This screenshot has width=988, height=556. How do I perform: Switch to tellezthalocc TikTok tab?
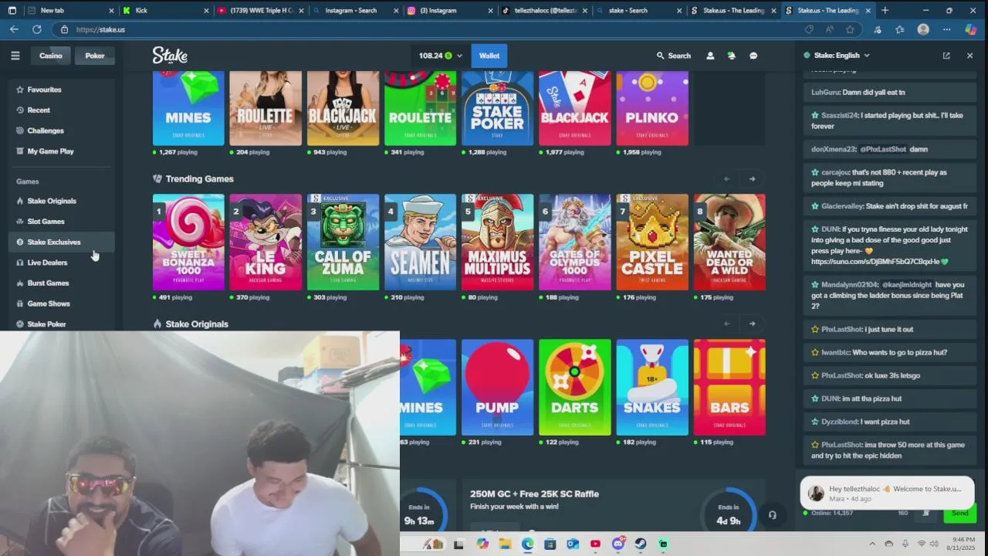544,11
